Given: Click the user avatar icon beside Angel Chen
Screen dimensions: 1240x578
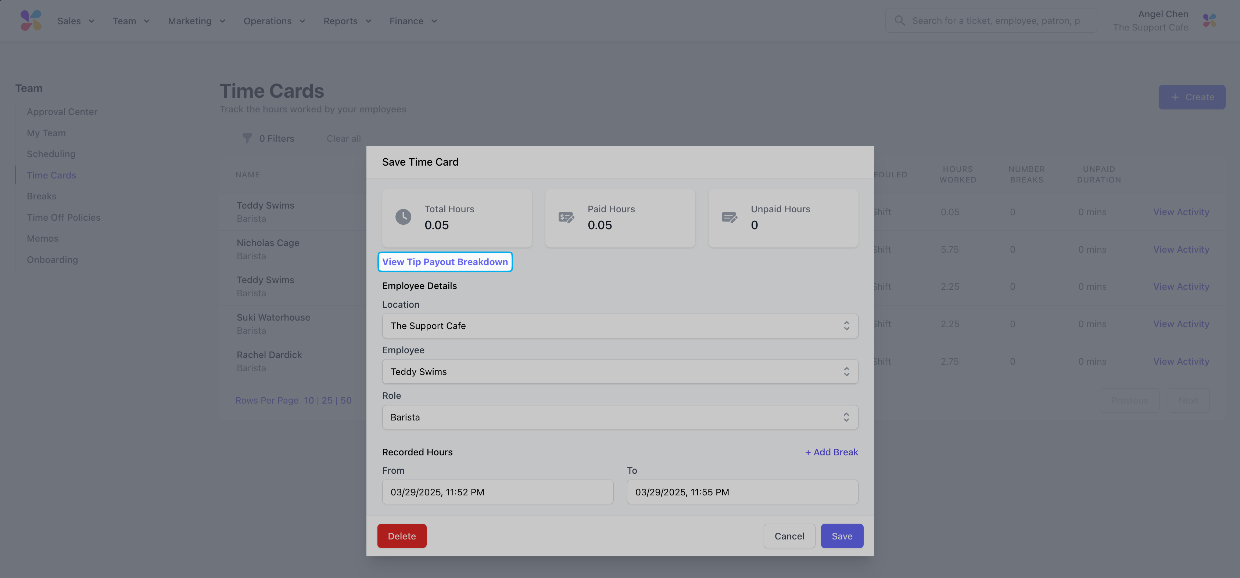Looking at the screenshot, I should [x=1209, y=21].
